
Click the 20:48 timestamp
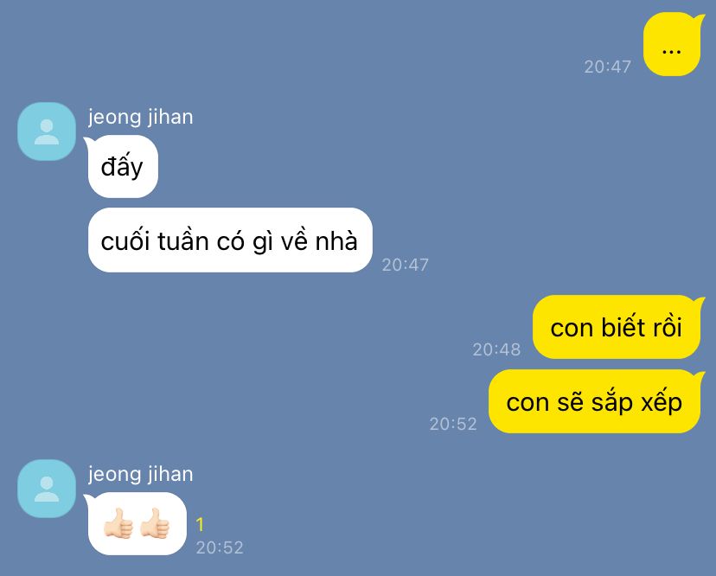click(x=496, y=349)
